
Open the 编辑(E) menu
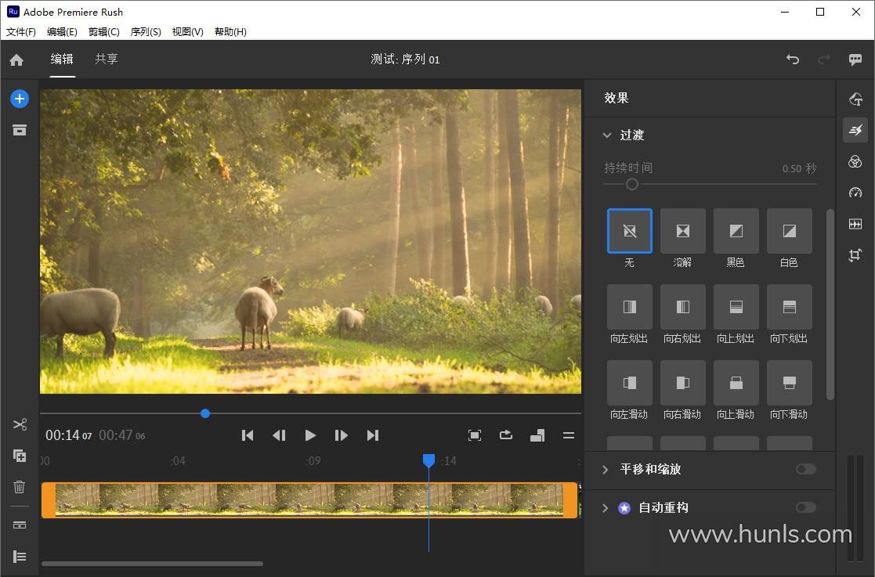pos(62,32)
